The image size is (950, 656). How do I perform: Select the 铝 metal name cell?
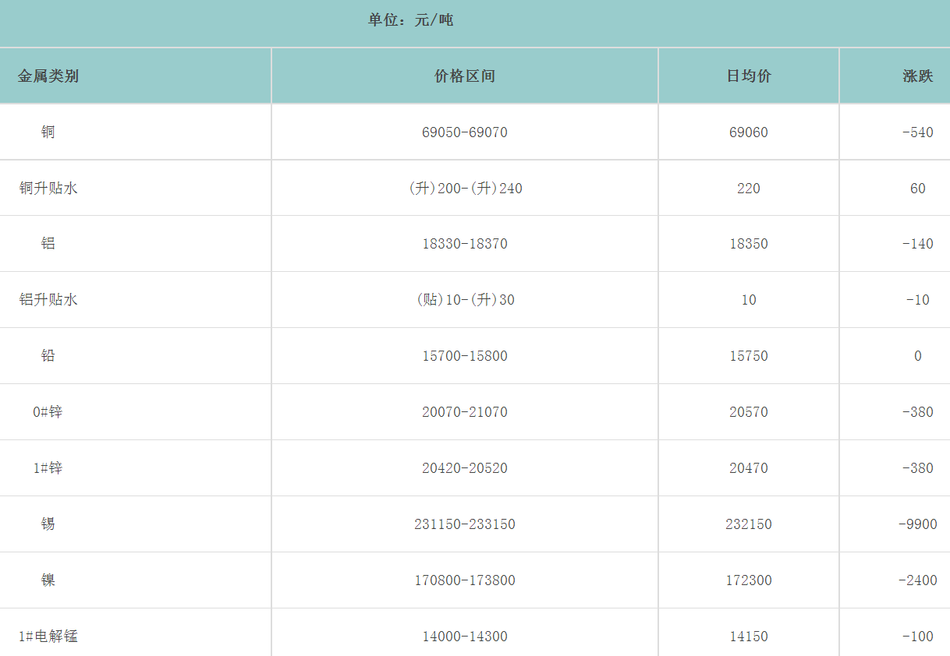(x=48, y=244)
